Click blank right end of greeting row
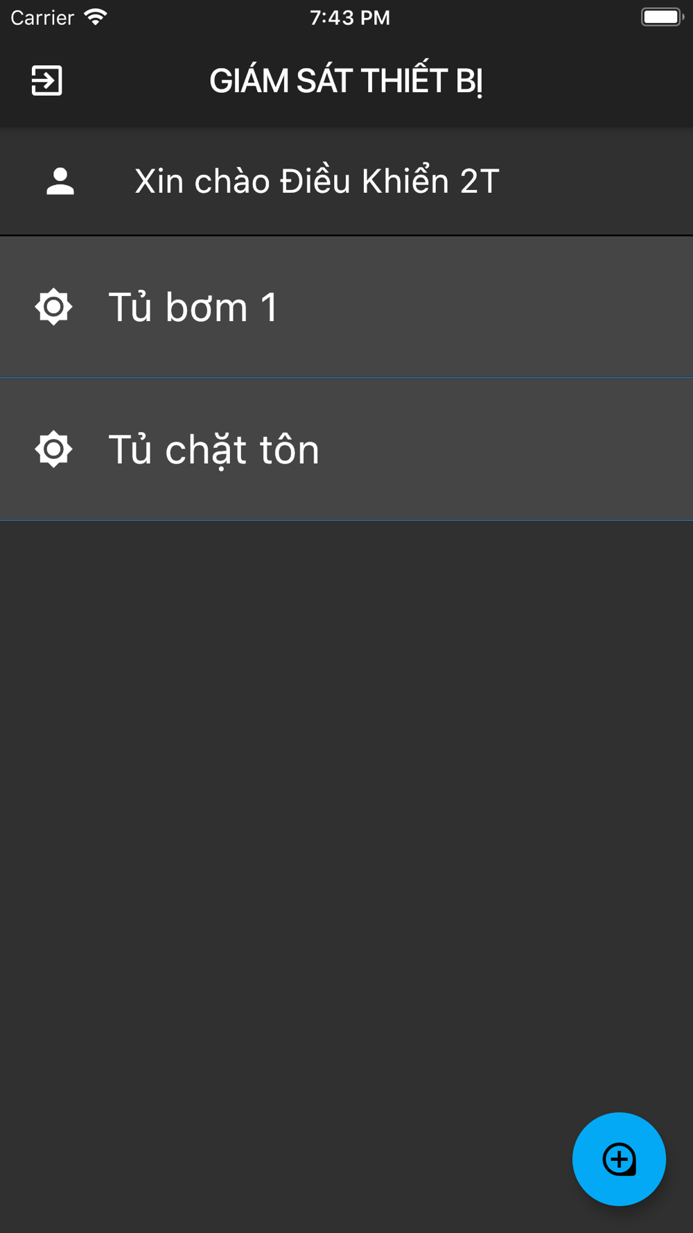The image size is (693, 1233). 596,182
